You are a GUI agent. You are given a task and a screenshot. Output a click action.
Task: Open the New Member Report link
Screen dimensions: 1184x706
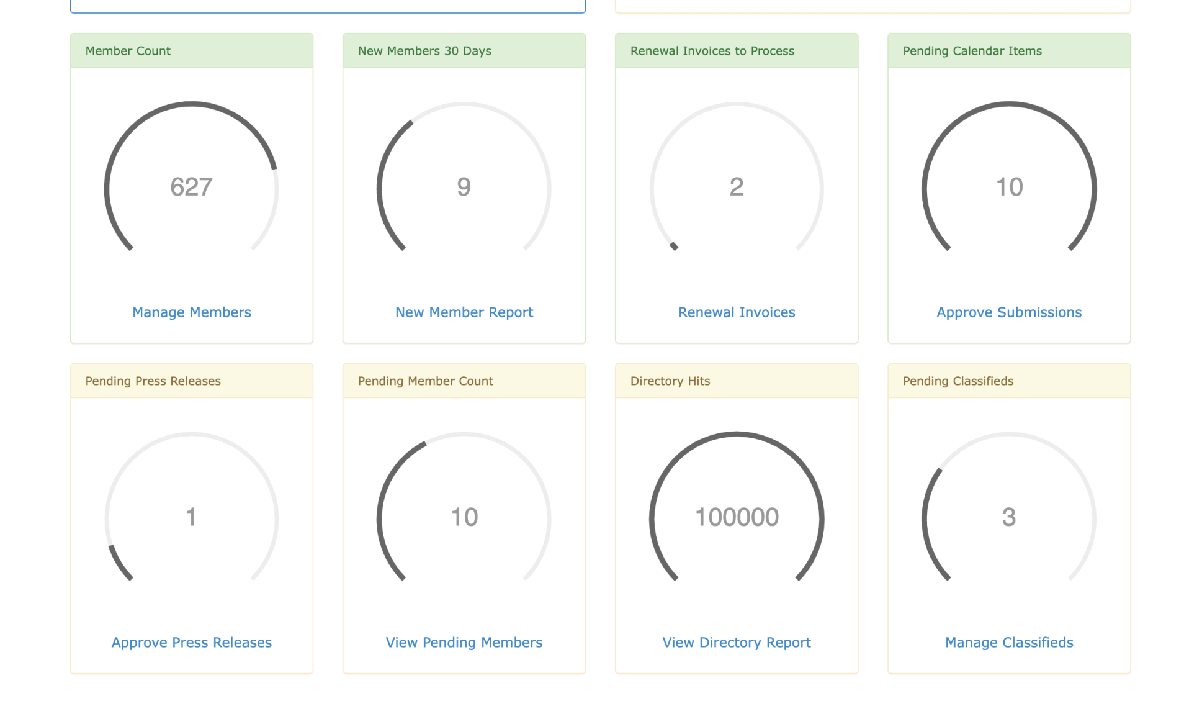pyautogui.click(x=464, y=312)
